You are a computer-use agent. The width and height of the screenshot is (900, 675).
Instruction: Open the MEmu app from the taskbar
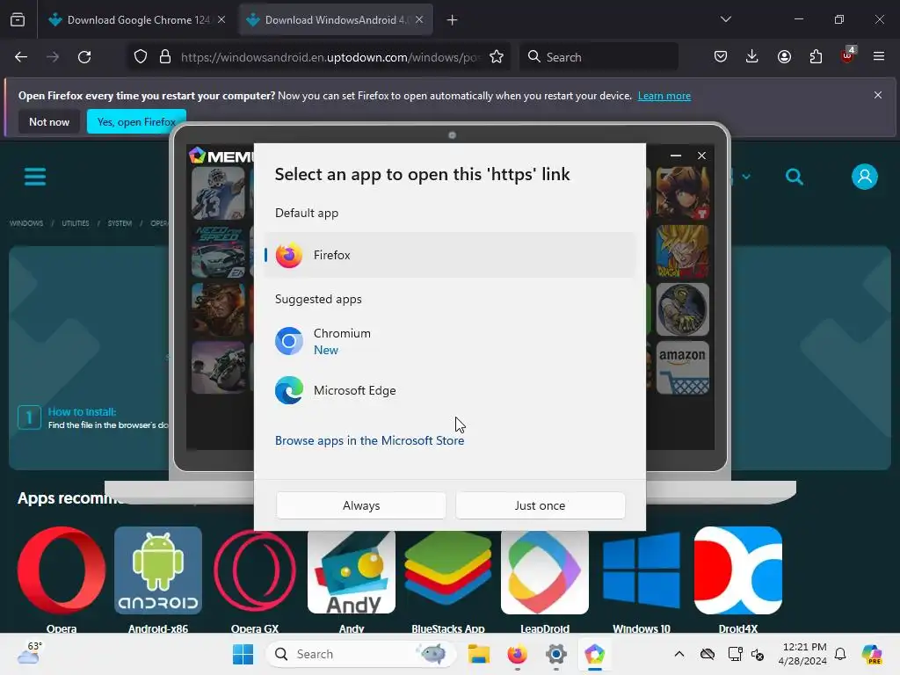coord(595,654)
